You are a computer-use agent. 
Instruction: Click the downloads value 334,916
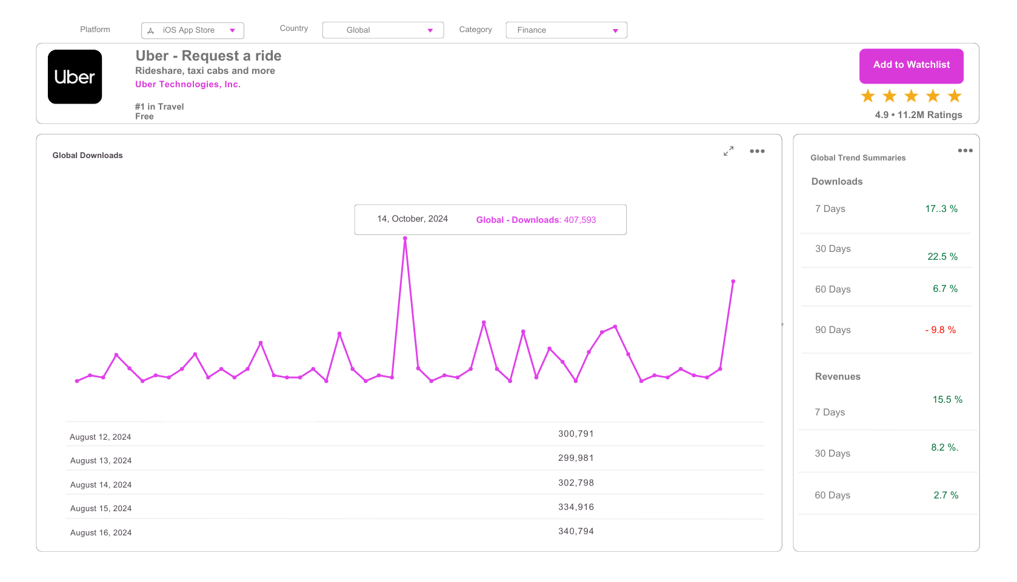[576, 507]
